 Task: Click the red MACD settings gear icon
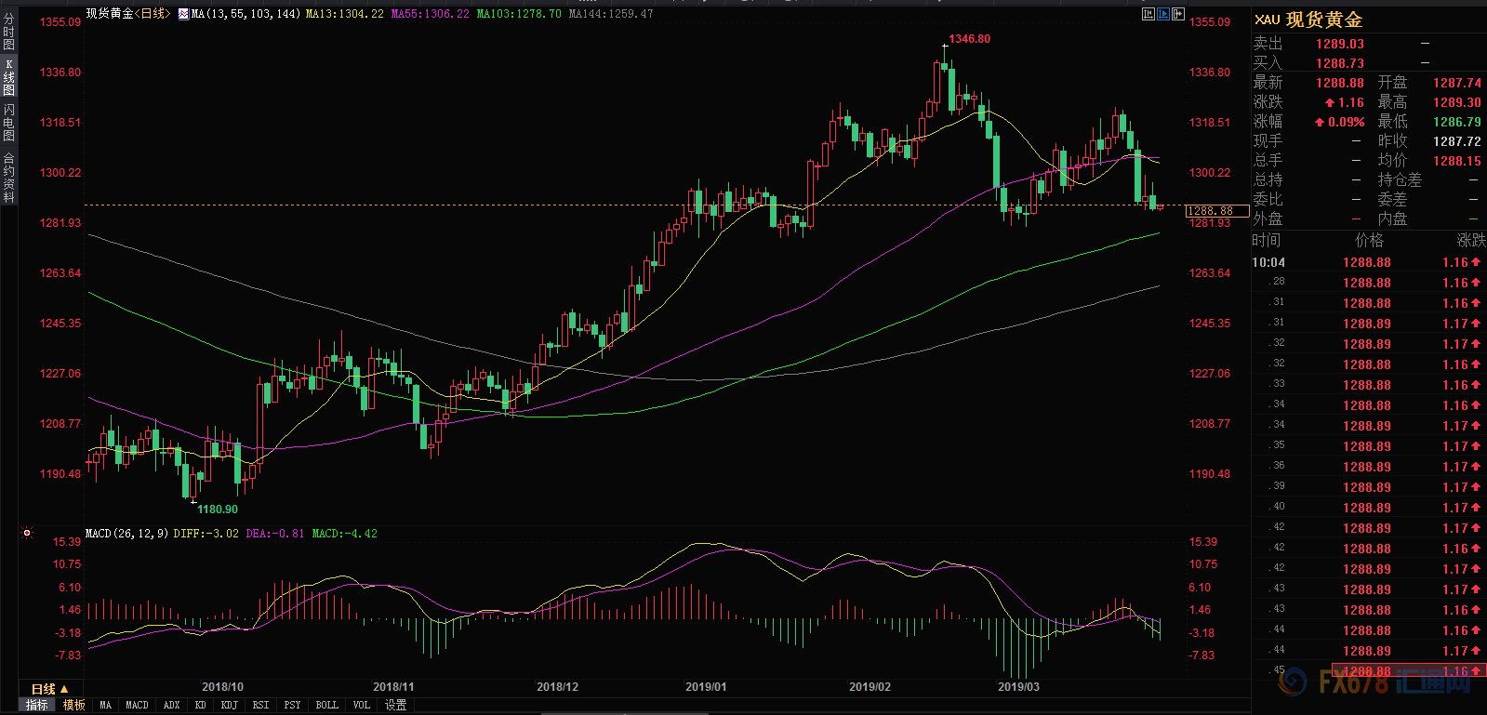(27, 534)
